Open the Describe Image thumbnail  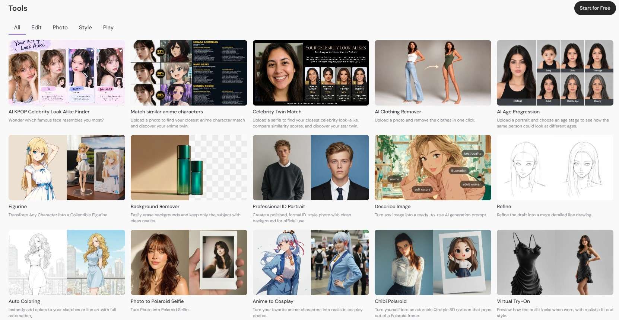click(433, 168)
